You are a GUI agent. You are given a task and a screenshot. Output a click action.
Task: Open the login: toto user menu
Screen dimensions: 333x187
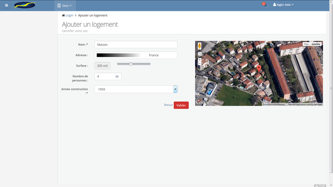[283, 4]
